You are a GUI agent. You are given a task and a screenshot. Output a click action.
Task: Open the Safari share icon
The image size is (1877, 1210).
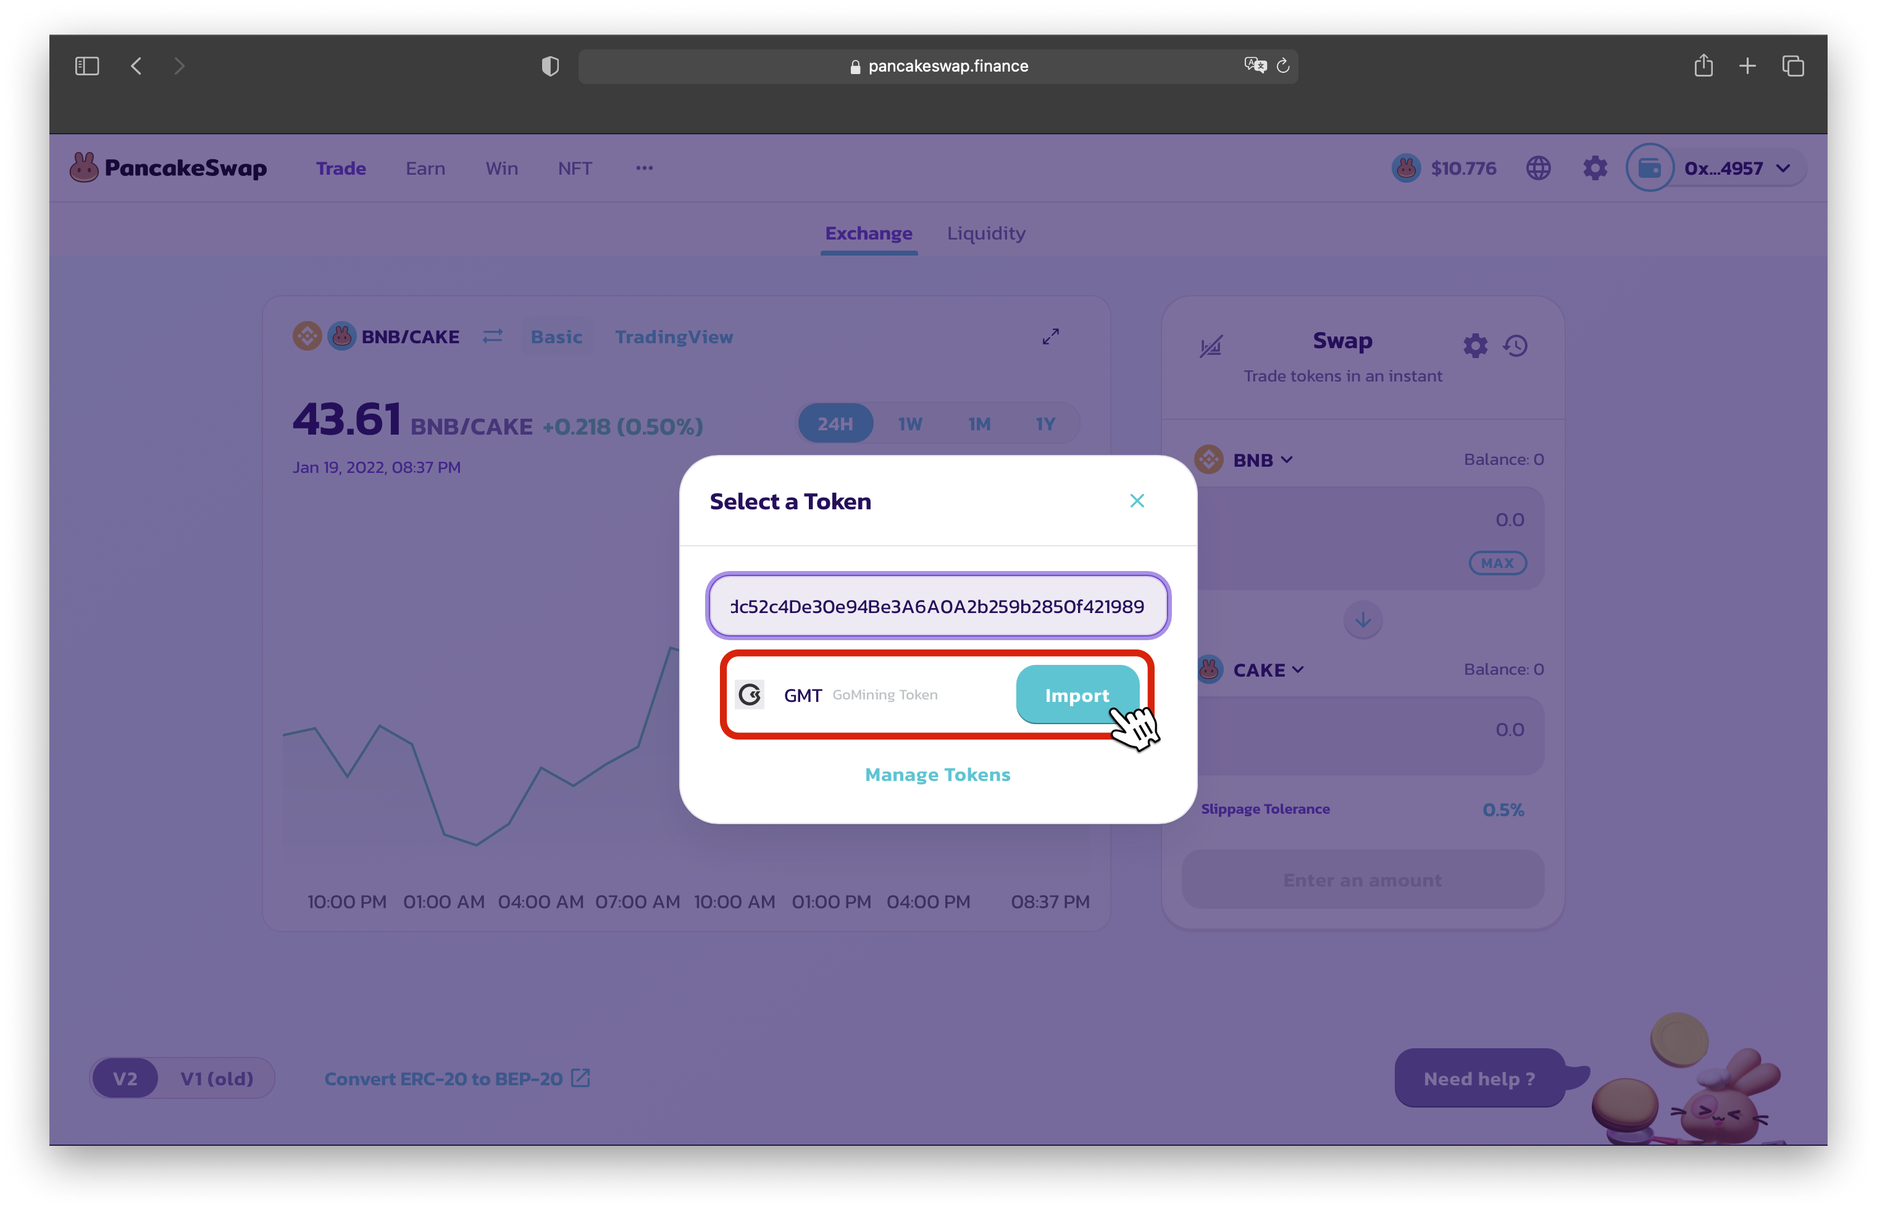point(1704,65)
